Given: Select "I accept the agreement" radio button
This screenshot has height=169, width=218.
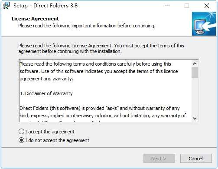Looking at the screenshot, I should pos(21,132).
